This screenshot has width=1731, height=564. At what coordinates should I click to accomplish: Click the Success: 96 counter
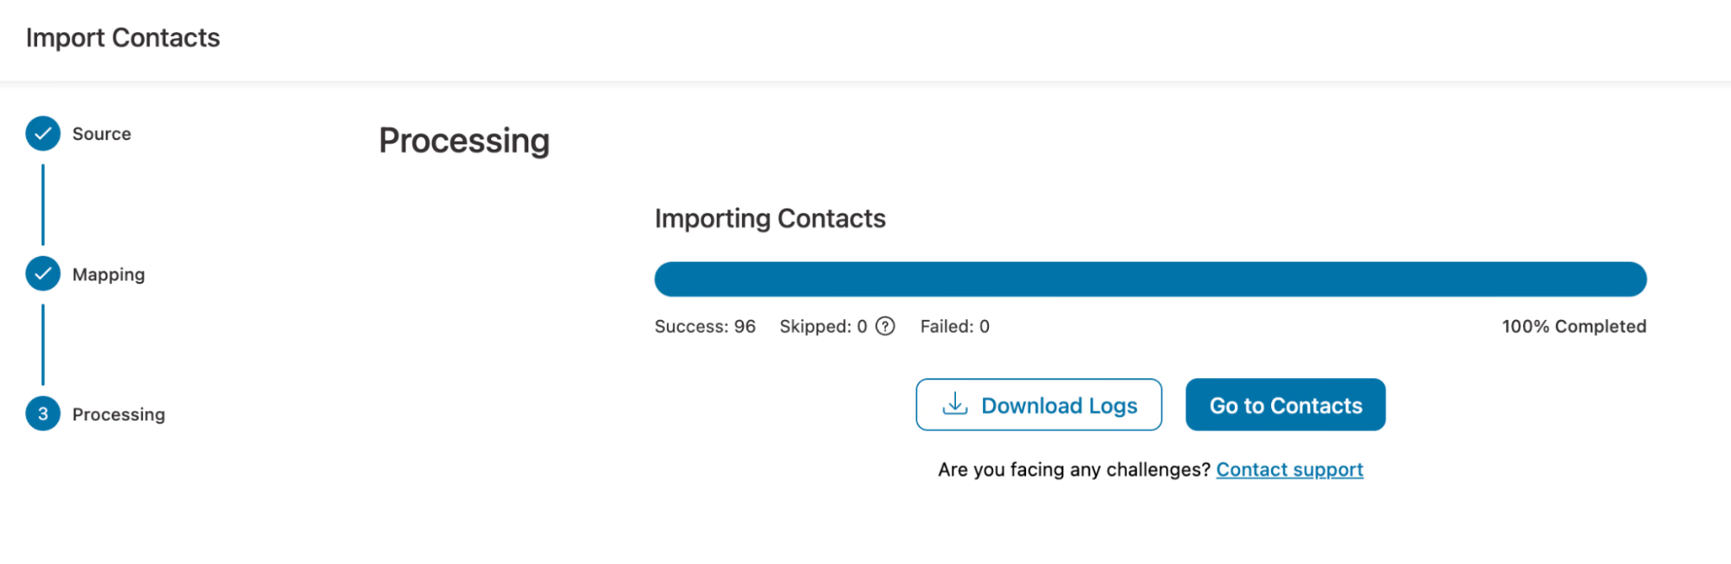[705, 326]
